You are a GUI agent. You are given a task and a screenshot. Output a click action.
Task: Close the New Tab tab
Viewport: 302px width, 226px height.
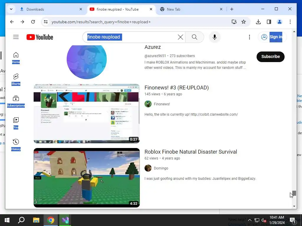221,9
